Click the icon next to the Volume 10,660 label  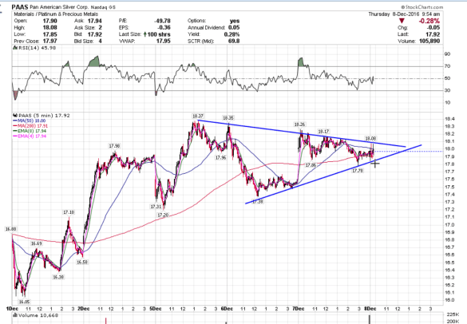[15, 315]
